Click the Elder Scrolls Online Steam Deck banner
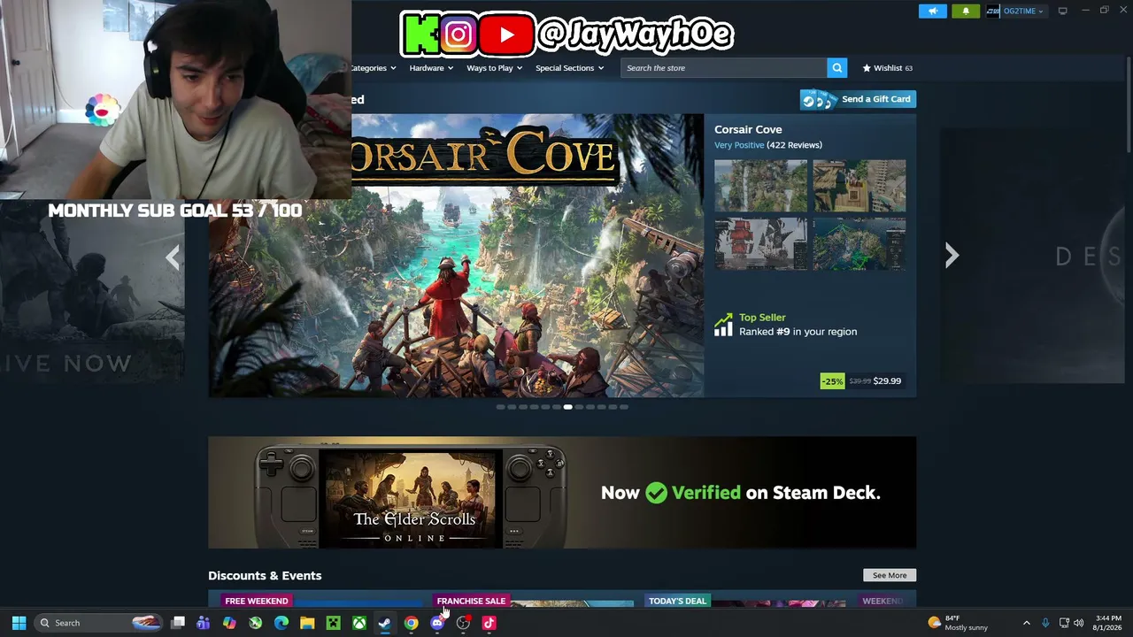Viewport: 1133px width, 637px height. 562,493
